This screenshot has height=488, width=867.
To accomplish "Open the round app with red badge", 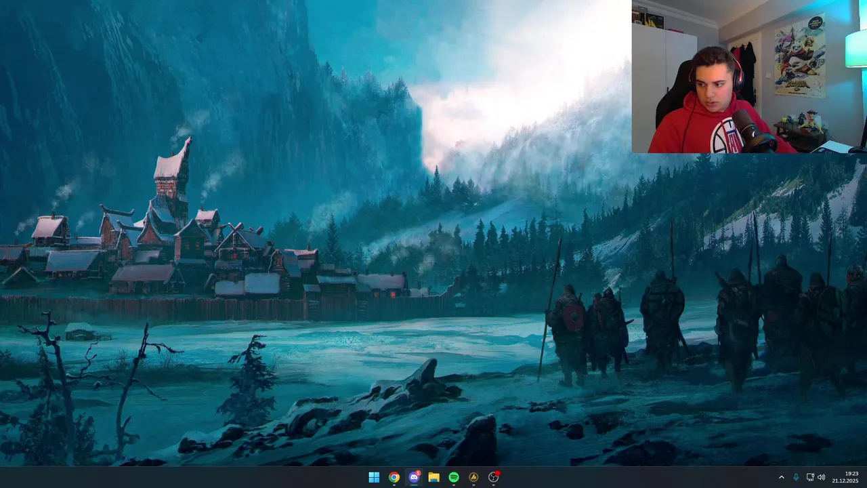I will click(x=494, y=477).
